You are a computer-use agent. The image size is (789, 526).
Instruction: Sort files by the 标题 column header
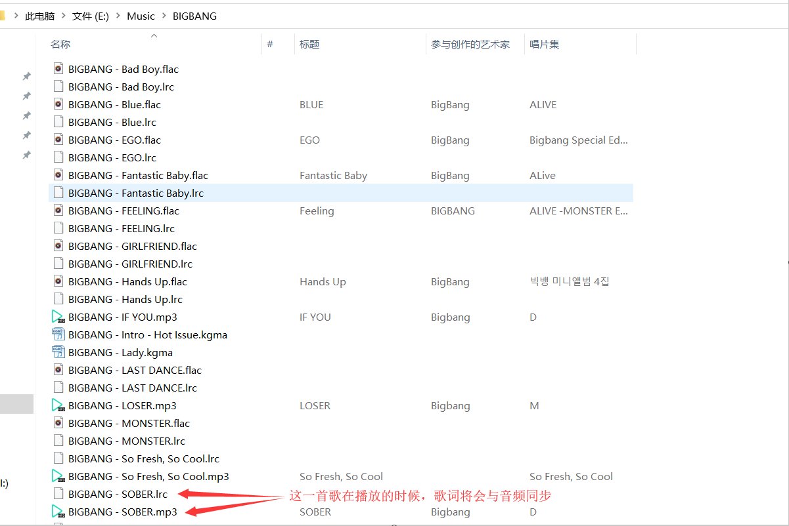click(x=309, y=44)
